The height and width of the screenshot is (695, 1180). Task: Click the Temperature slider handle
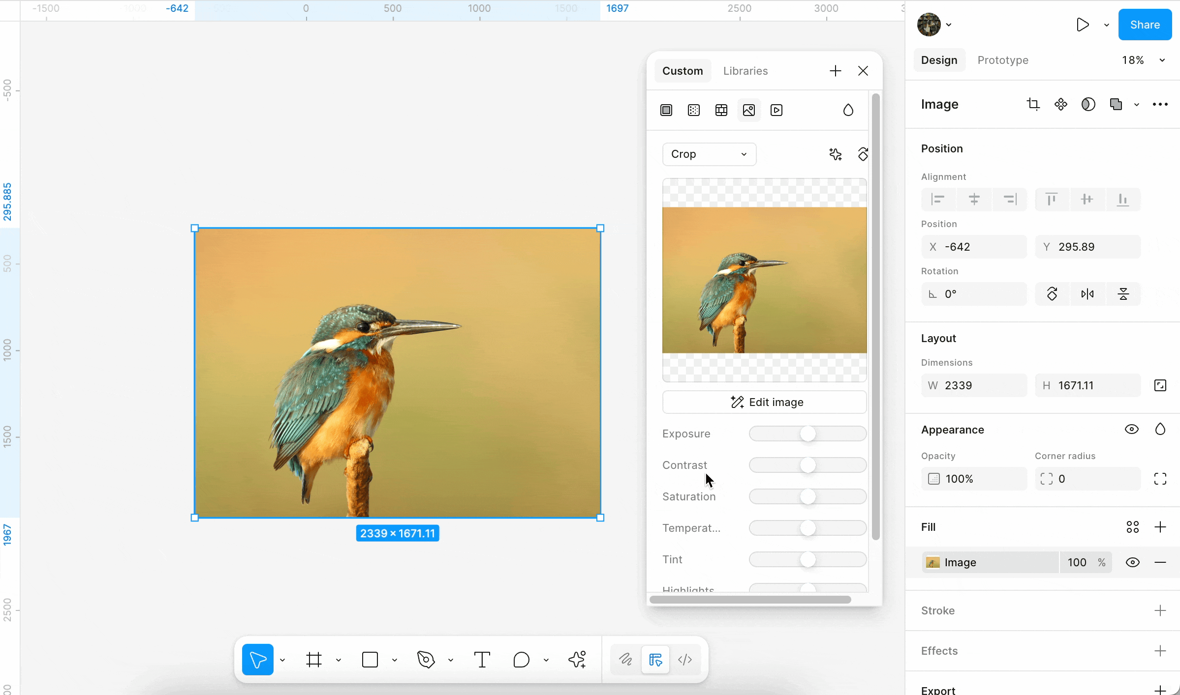pos(807,528)
